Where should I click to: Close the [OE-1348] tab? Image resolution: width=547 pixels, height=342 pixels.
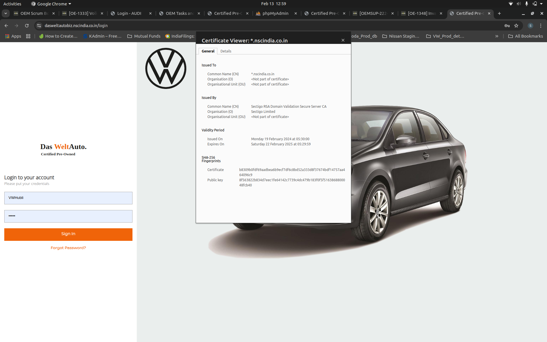click(441, 13)
